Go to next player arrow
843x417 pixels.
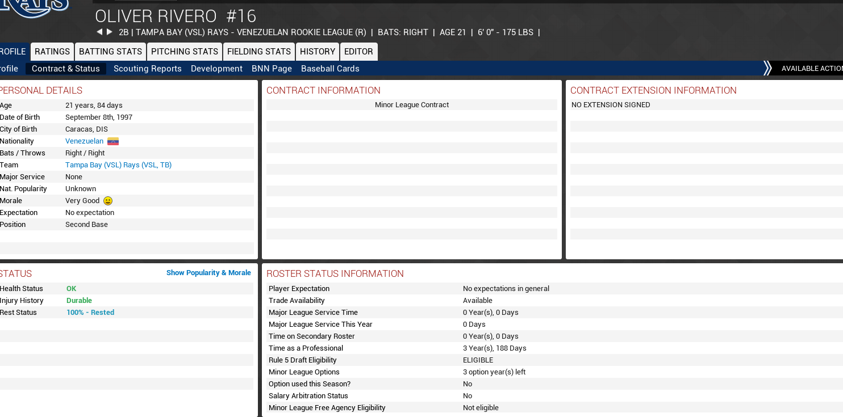tap(110, 32)
